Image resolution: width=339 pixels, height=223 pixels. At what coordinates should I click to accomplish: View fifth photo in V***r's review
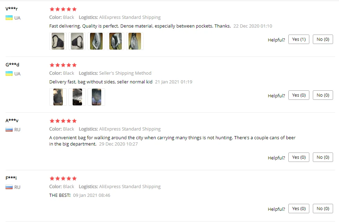point(135,41)
